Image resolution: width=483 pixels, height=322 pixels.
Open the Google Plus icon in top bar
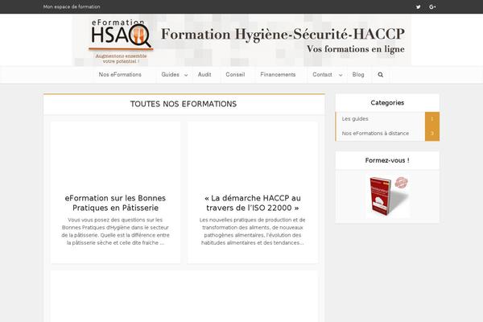pyautogui.click(x=432, y=6)
